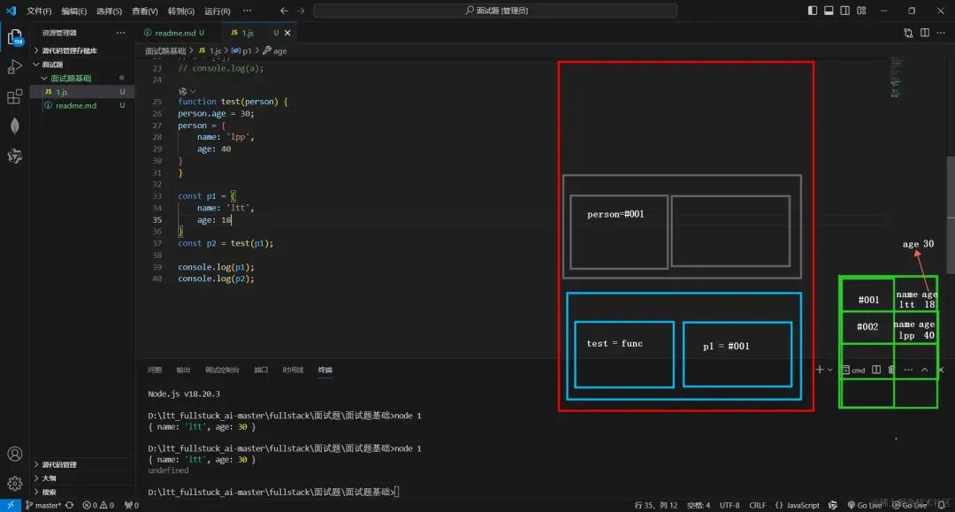Switch to the 问题 panel tab
Screen dimensions: 955x512
click(155, 371)
